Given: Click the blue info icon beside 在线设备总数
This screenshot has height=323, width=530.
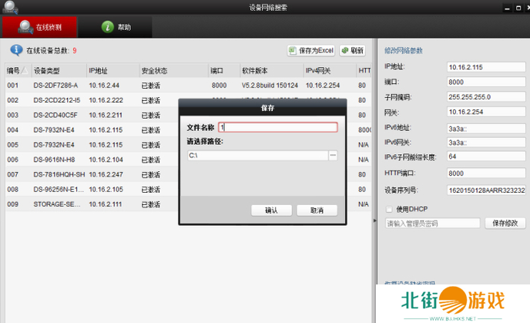Looking at the screenshot, I should pos(15,51).
